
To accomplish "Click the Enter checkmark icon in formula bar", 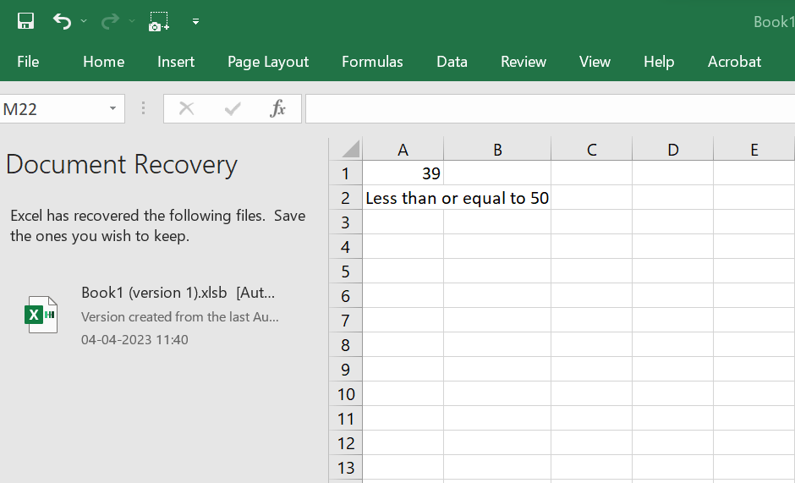I will pos(233,108).
